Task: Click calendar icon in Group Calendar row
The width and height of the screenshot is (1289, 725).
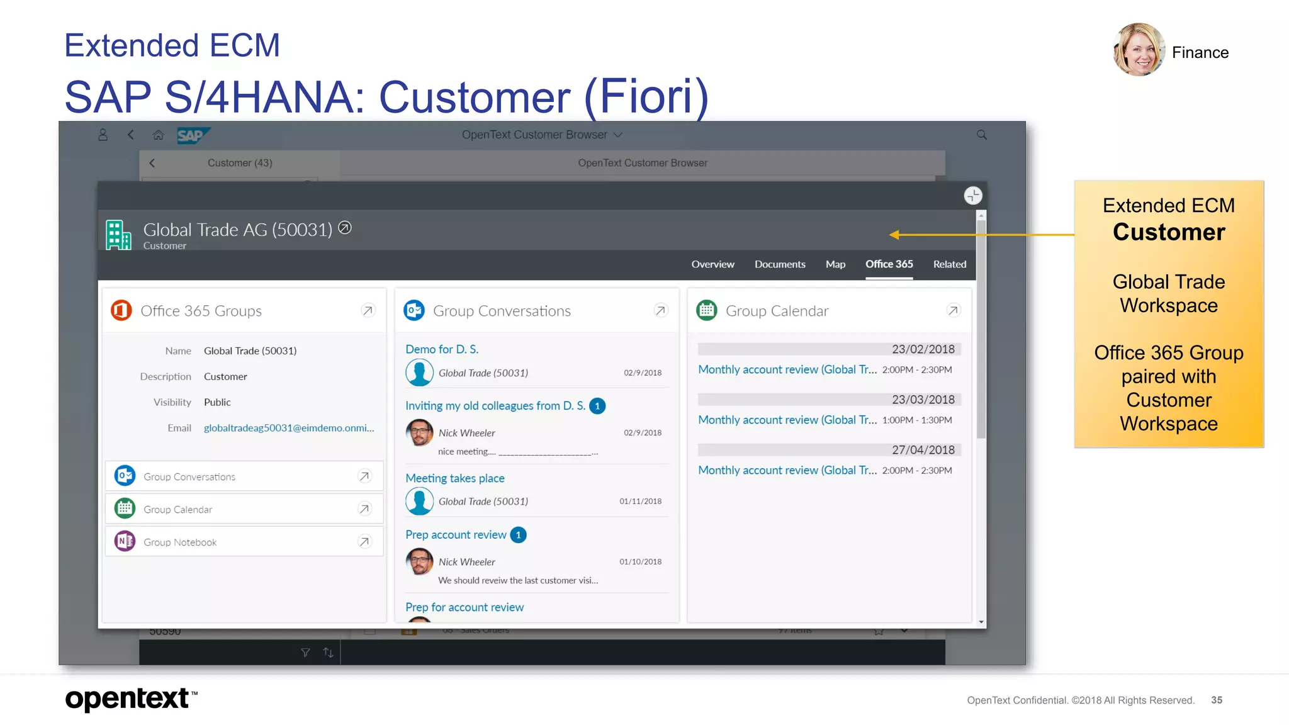Action: coord(125,509)
